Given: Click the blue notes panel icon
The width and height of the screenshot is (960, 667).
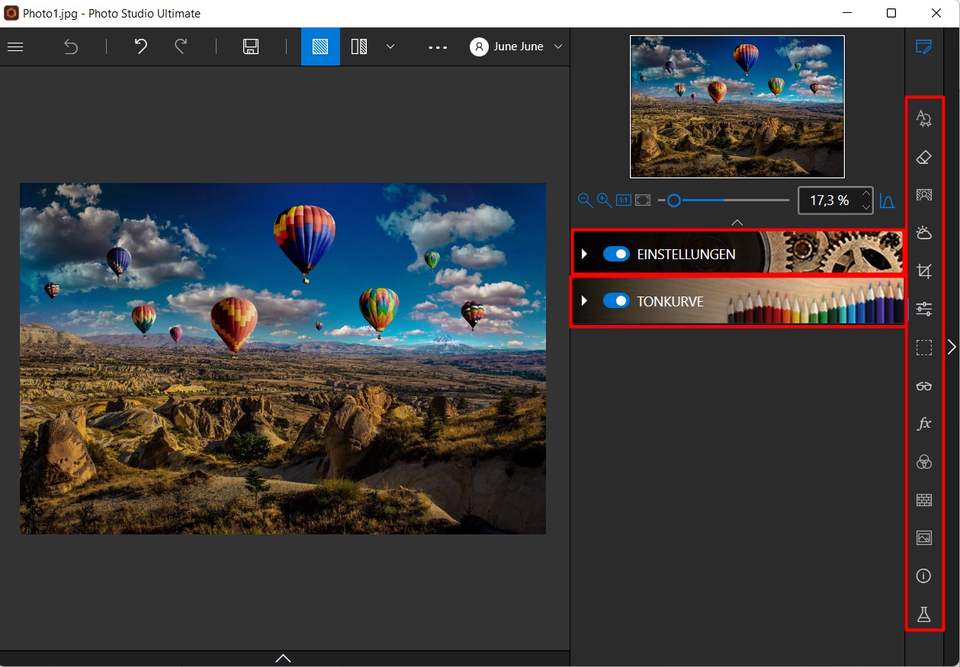Looking at the screenshot, I should (923, 46).
